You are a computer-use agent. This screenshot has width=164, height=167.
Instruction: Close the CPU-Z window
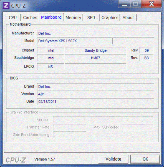click(152, 4)
